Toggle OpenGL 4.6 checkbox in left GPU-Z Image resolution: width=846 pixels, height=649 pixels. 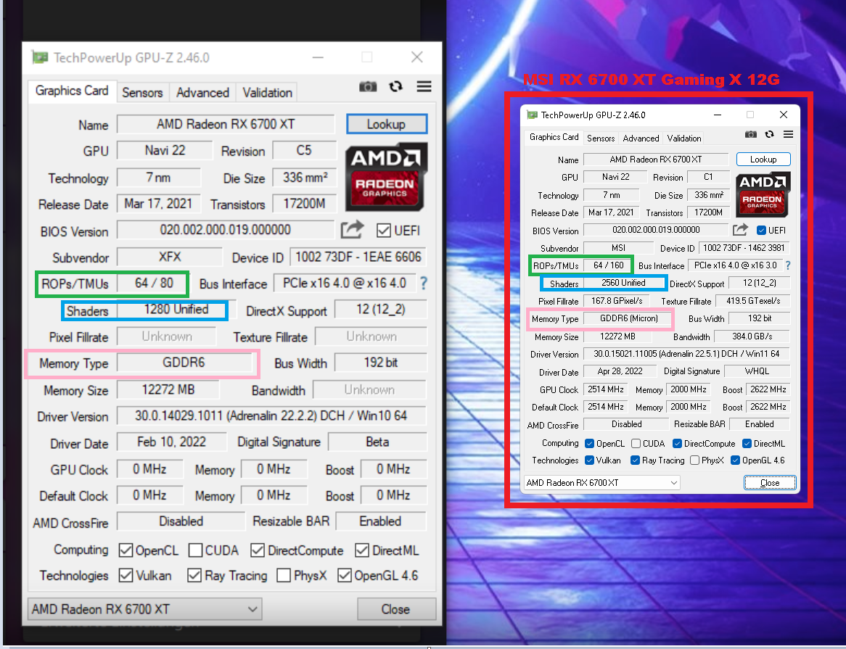(344, 575)
